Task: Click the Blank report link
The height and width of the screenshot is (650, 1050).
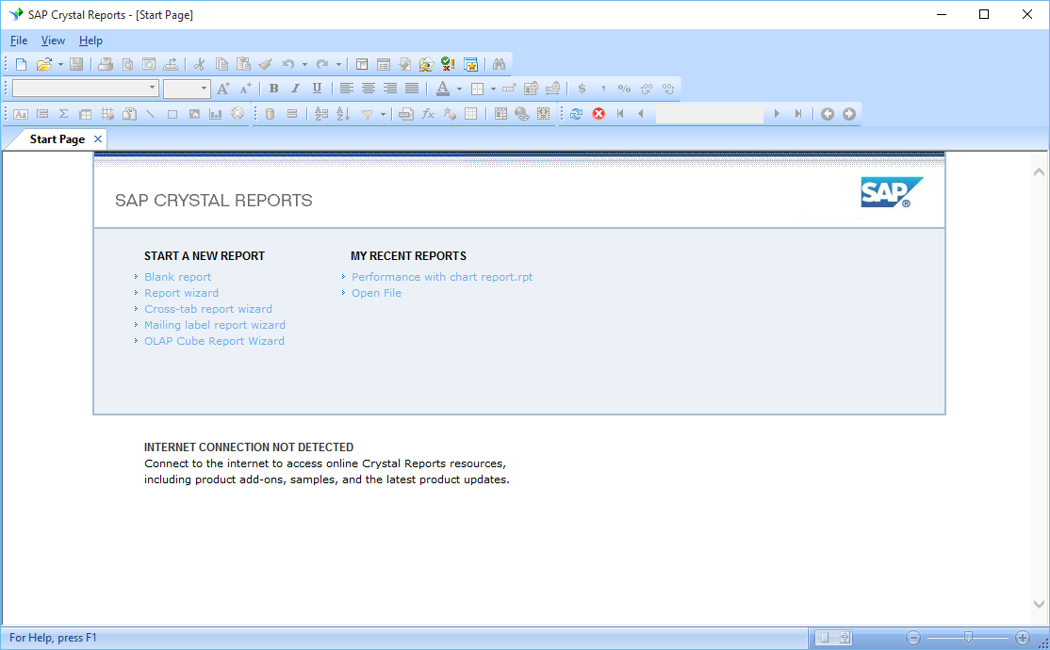Action: pos(177,277)
